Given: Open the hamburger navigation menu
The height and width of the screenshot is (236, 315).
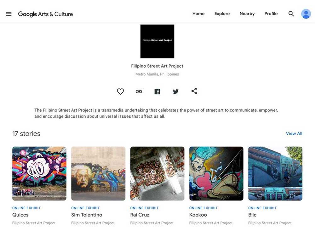Looking at the screenshot, I should tap(9, 14).
